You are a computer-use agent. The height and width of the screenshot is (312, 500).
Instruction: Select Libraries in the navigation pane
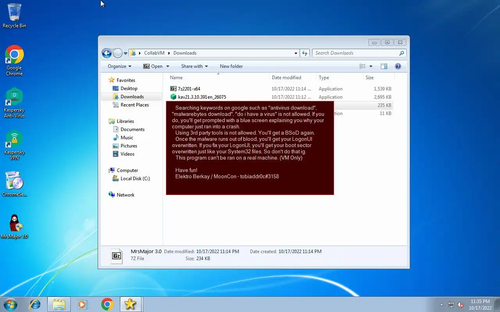click(x=125, y=121)
